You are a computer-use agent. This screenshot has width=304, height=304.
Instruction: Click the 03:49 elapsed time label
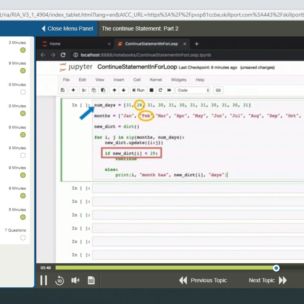click(46, 268)
